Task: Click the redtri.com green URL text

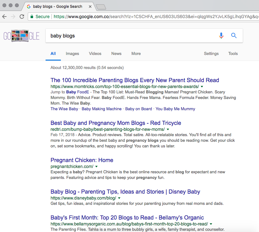Action: 108,129
